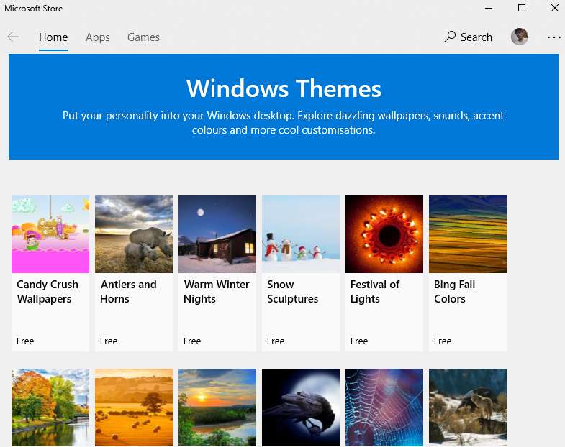Click Free under Warm Winter Nights
Viewport: 565px width, 447px height.
[x=192, y=341]
